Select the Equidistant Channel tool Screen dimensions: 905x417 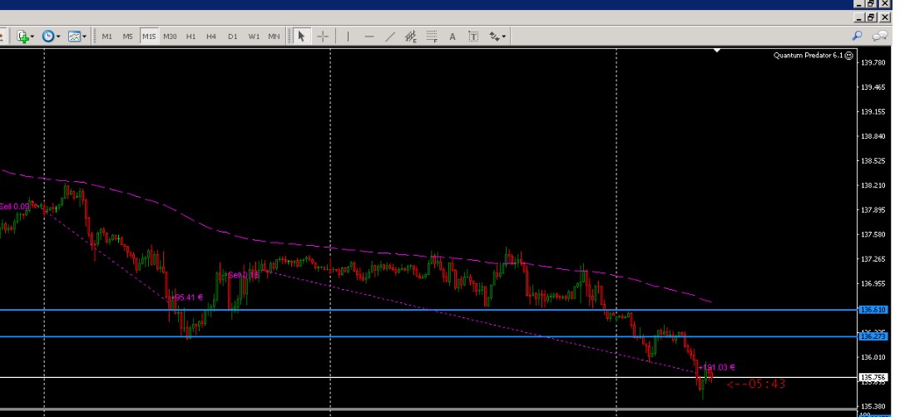coord(410,37)
